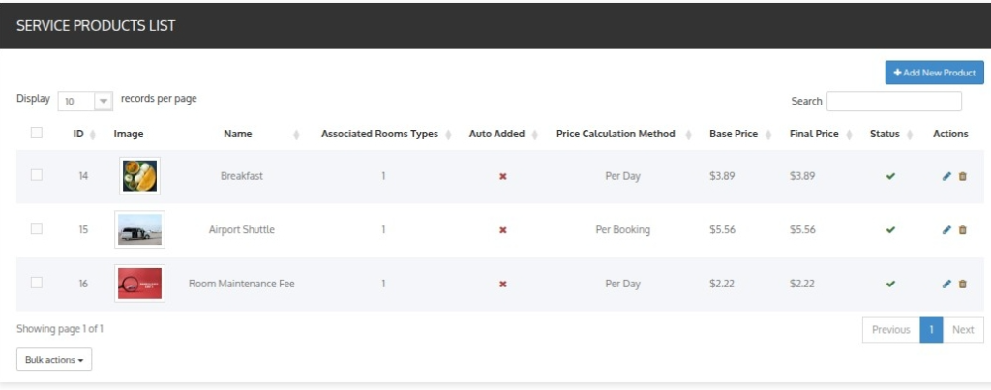The width and height of the screenshot is (991, 390).
Task: Sort by the Name column arrows
Action: point(296,134)
